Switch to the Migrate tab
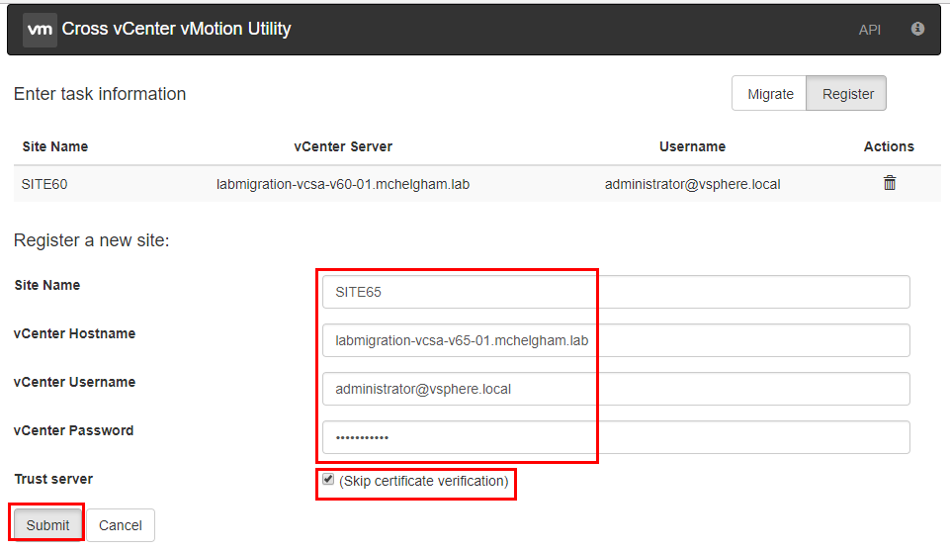 (x=769, y=93)
